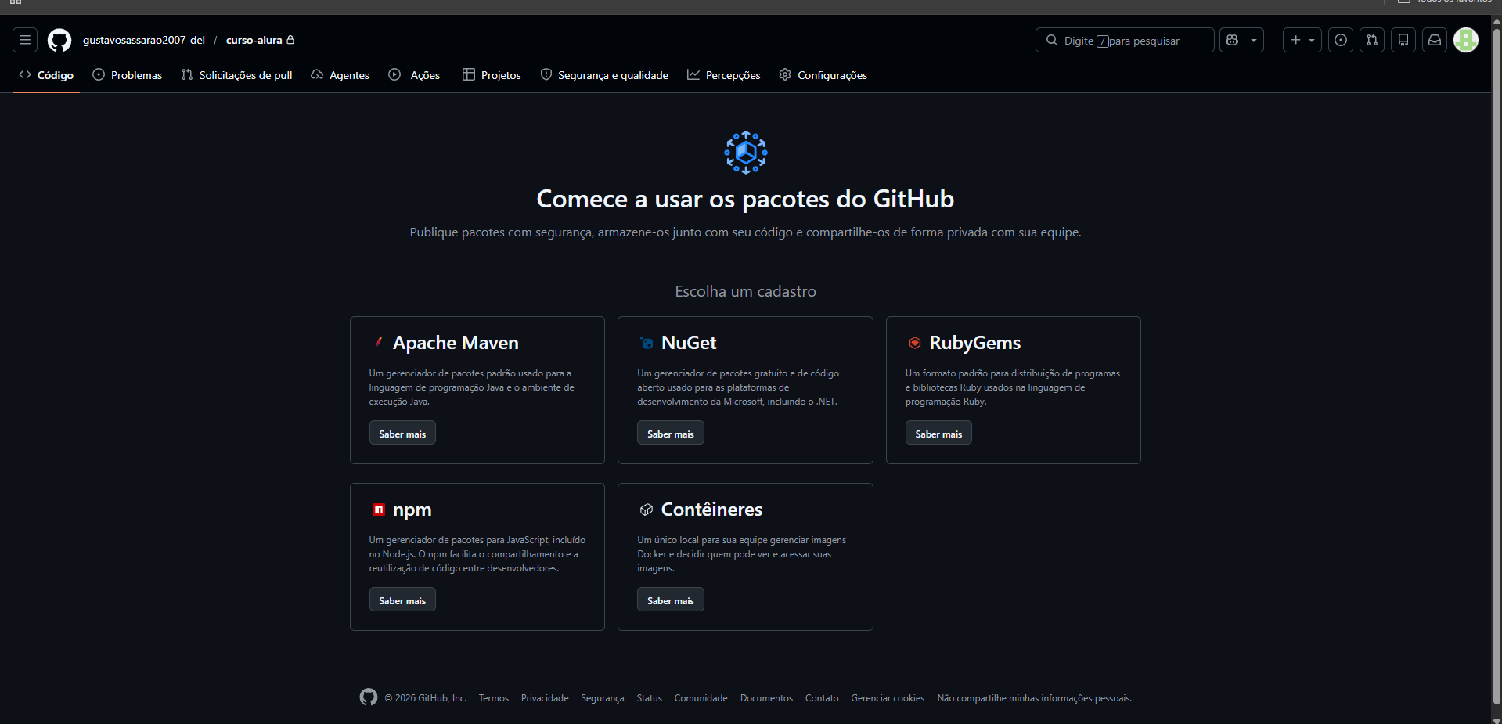This screenshot has width=1502, height=724.
Task: Click the 'Comece a usar os pacotes do GitHub' heading
Action: [746, 199]
